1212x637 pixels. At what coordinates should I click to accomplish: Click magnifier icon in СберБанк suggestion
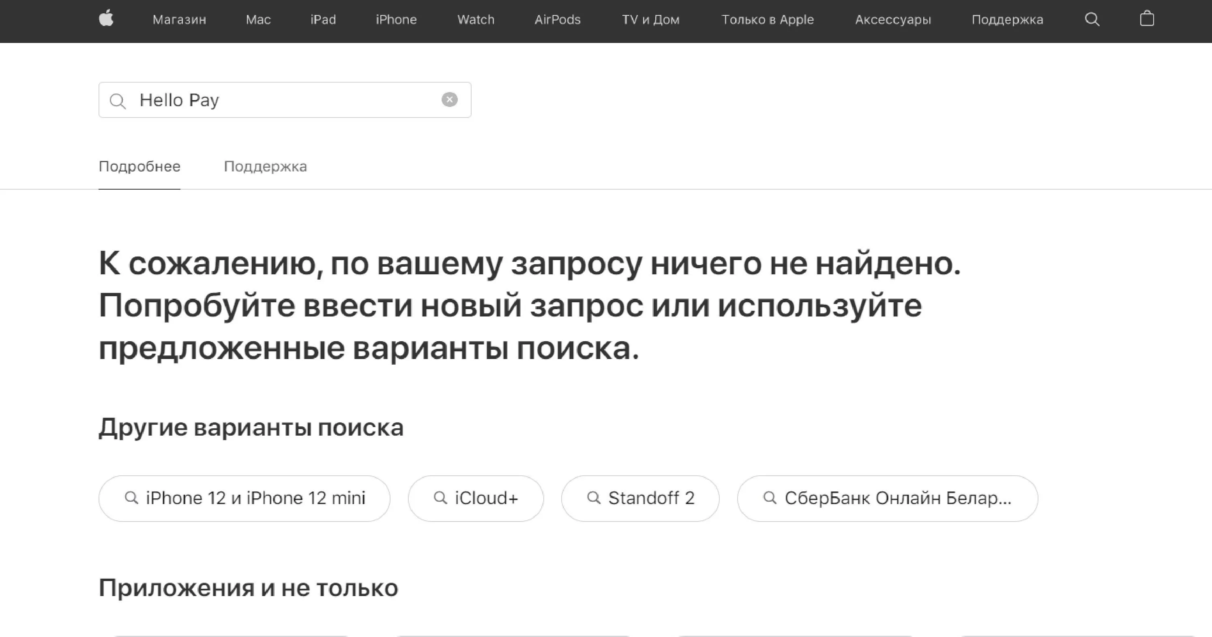[x=770, y=497]
